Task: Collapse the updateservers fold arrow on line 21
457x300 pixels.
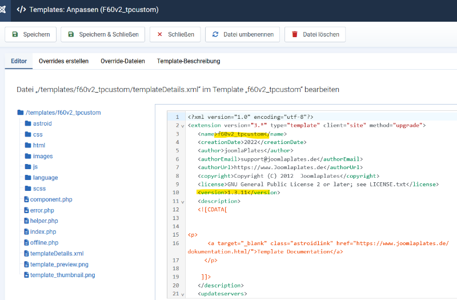Action: click(x=183, y=294)
